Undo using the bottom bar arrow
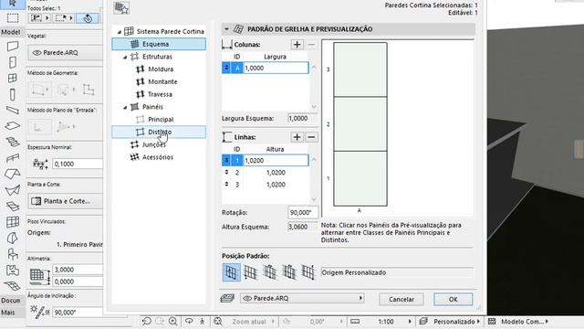 point(146,321)
